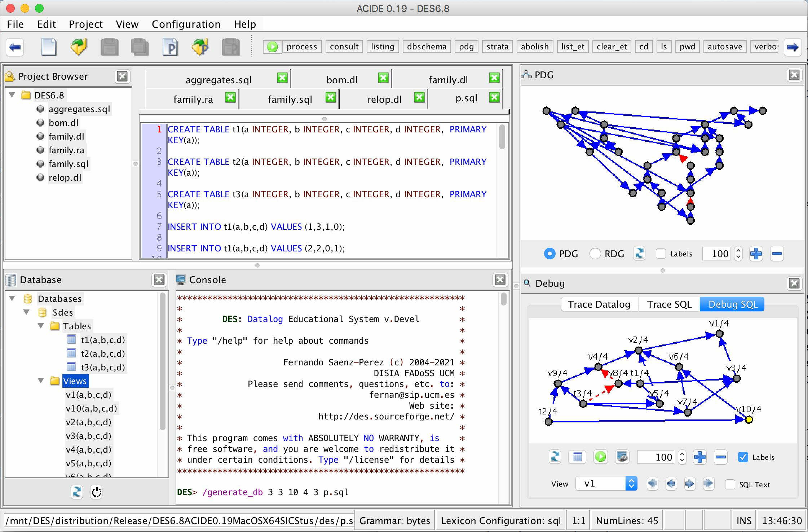The height and width of the screenshot is (532, 808).
Task: Click the editor vertical scrollbar
Action: click(502, 137)
